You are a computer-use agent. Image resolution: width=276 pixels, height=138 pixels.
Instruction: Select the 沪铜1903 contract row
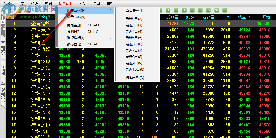(141, 81)
